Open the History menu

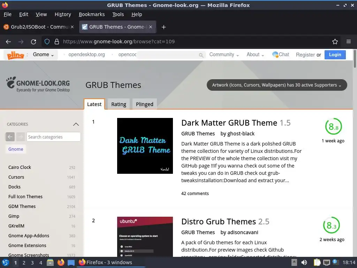pyautogui.click(x=63, y=14)
